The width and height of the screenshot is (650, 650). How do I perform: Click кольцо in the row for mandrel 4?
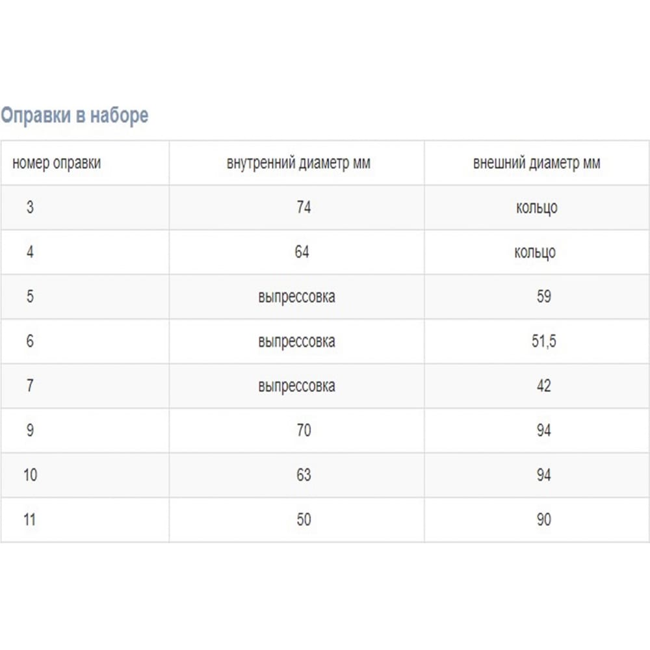[535, 252]
